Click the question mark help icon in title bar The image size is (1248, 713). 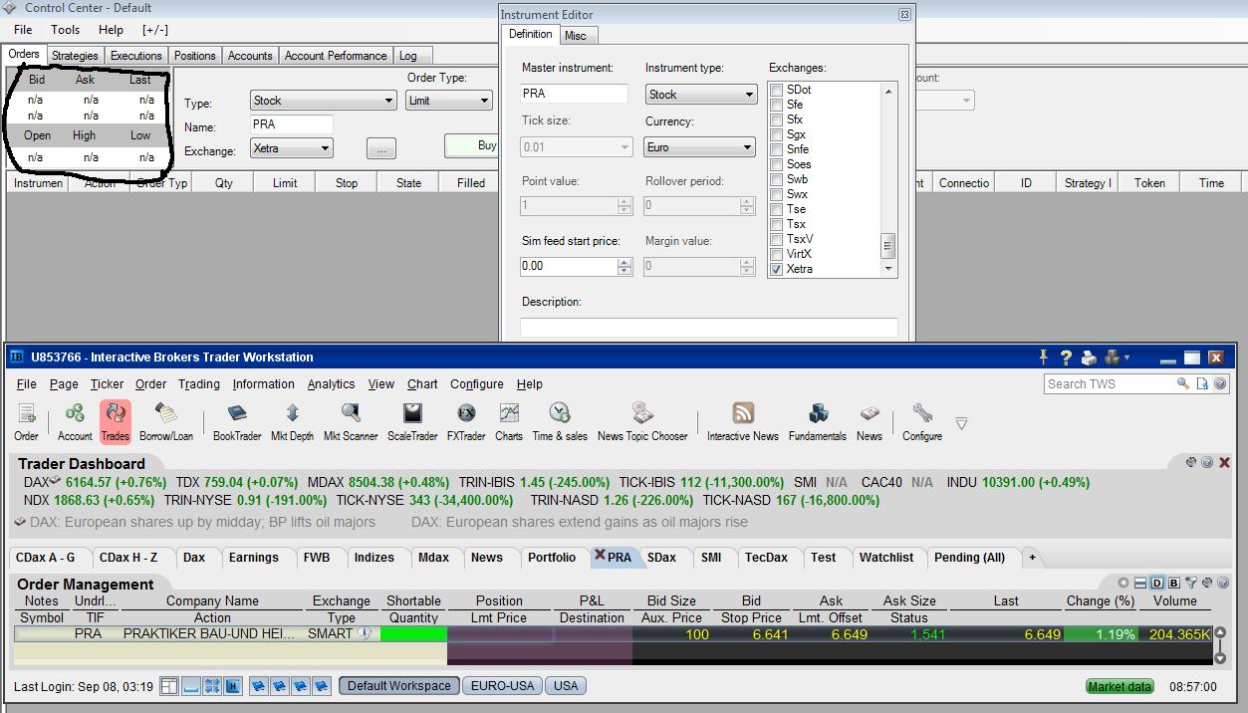coord(1066,357)
